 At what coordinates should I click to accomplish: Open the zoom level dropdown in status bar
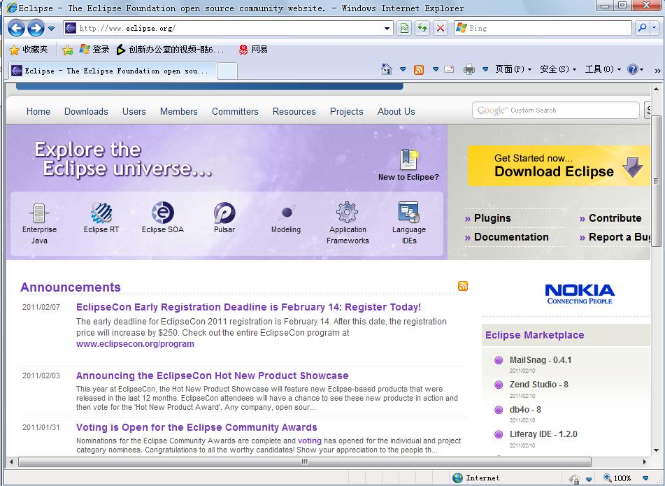pyautogui.click(x=645, y=478)
